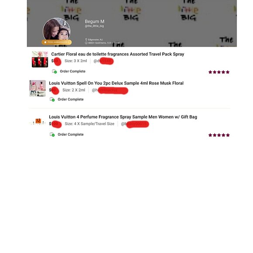
Task: Click the gift bag order complete icon
Action: pos(52,134)
